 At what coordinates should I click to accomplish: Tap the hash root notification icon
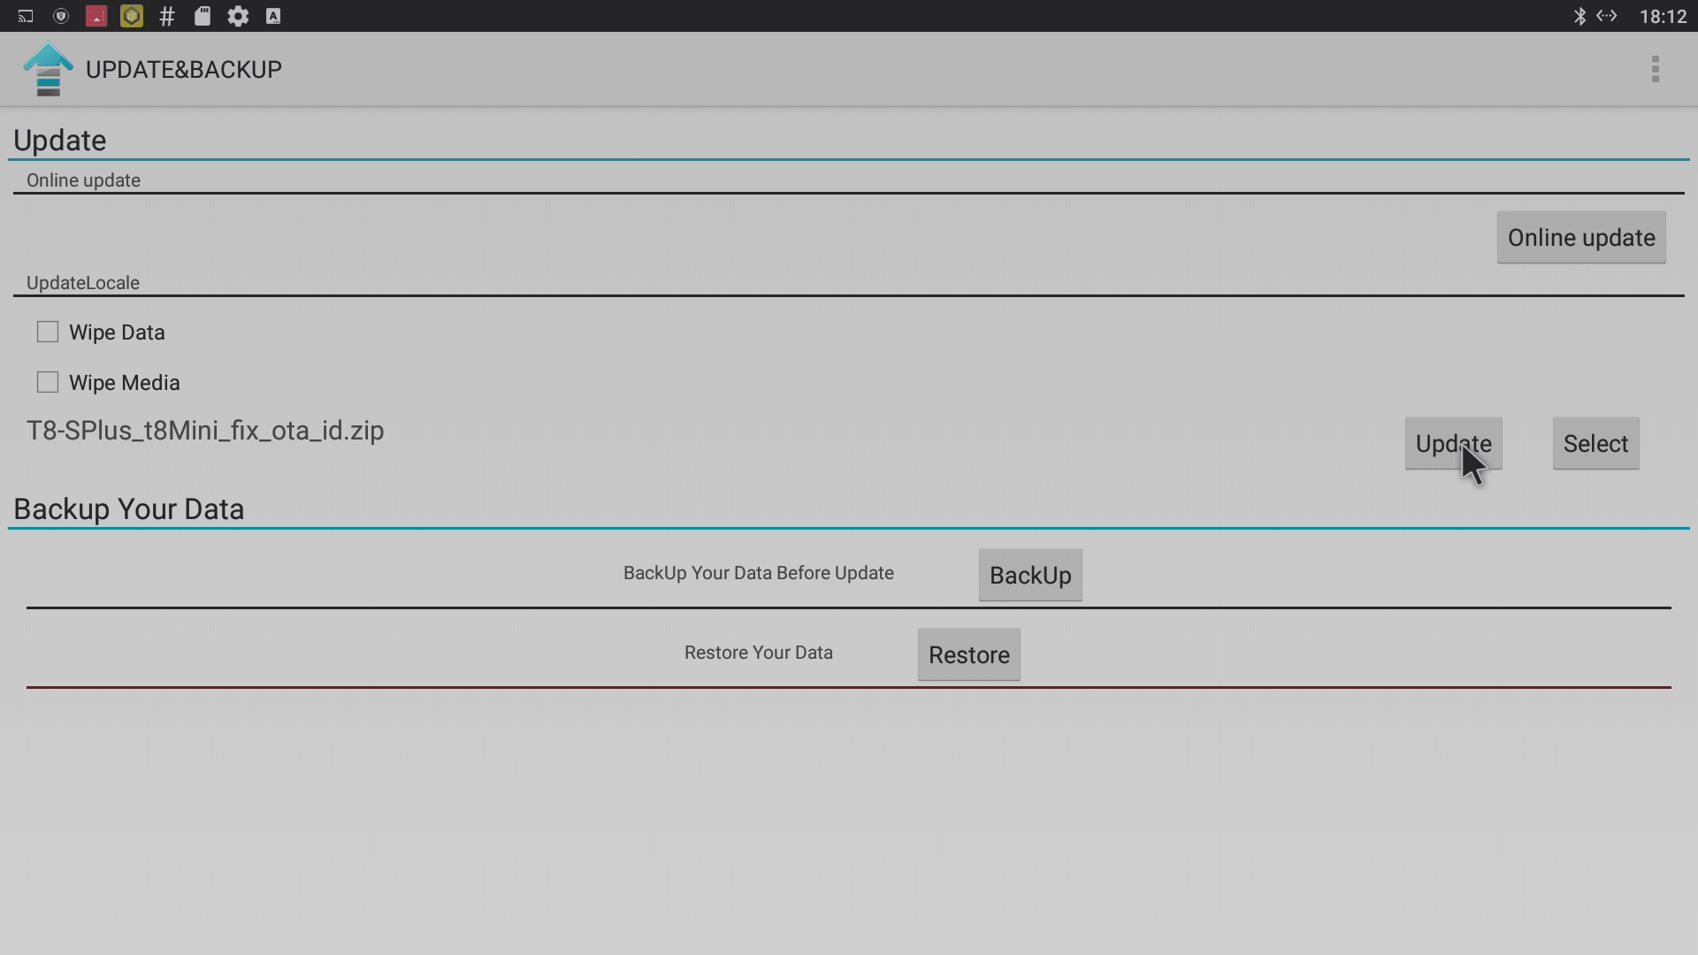(167, 16)
